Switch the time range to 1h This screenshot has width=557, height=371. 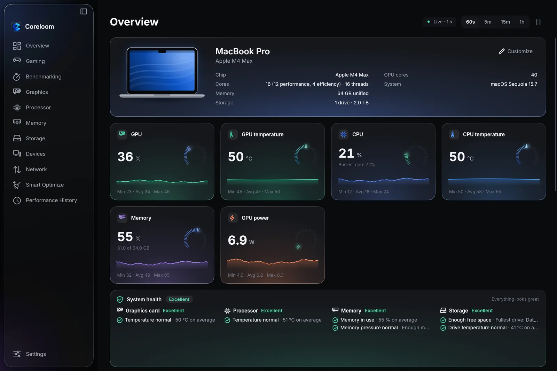pyautogui.click(x=522, y=22)
